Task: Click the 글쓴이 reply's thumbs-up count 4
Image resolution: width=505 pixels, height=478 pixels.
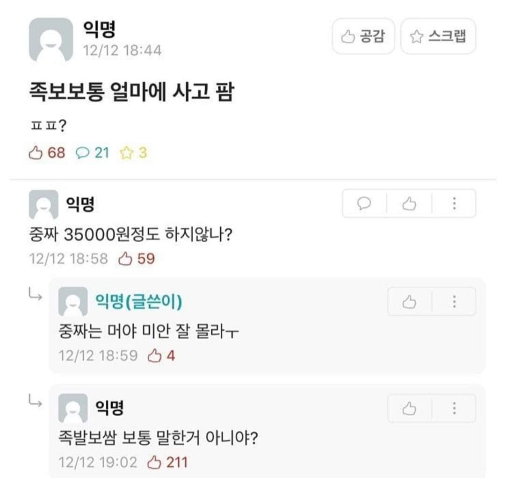Action: pos(162,356)
